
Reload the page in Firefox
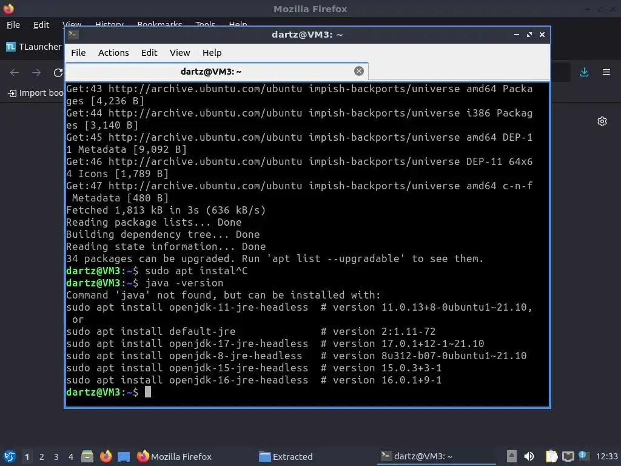pyautogui.click(x=58, y=73)
